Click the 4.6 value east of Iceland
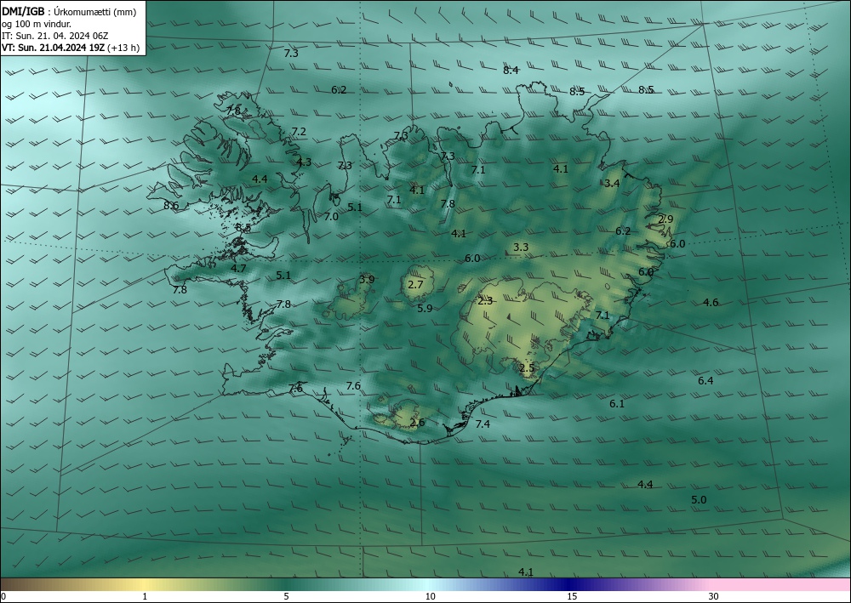Viewport: 851px width, 603px height. pyautogui.click(x=711, y=303)
